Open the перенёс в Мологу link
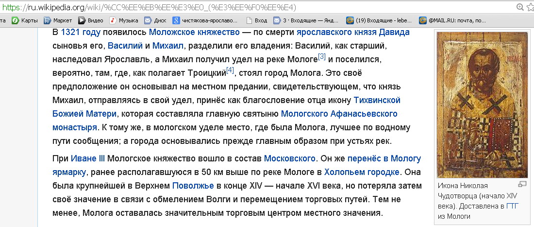 tap(384, 159)
